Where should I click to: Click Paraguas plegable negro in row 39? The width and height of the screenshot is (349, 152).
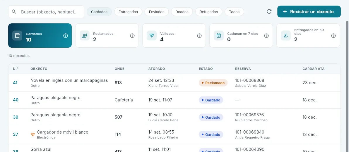[55, 115]
